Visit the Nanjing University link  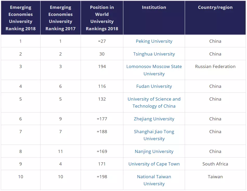(154, 151)
